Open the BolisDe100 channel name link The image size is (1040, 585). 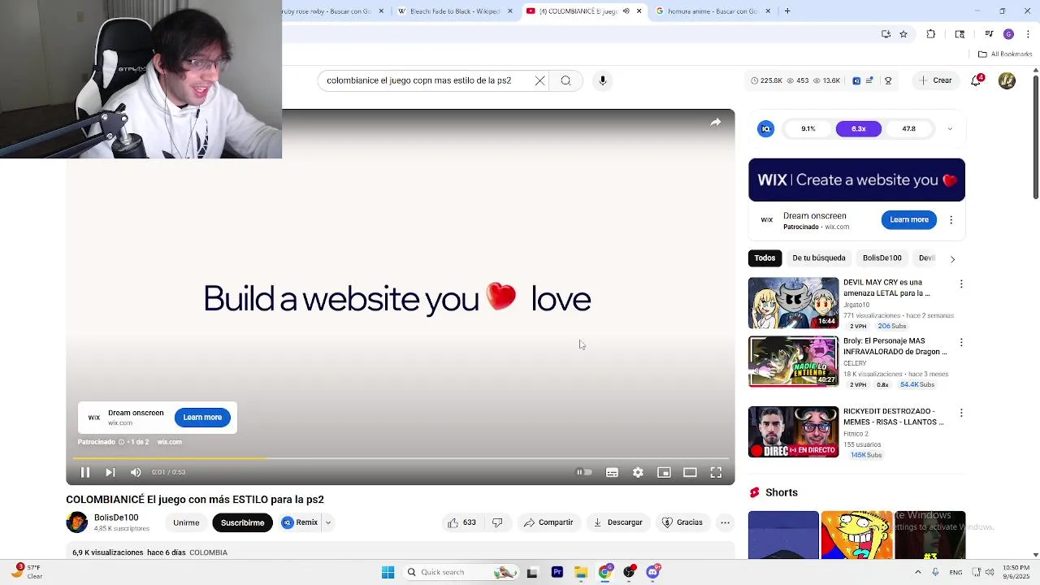click(116, 518)
